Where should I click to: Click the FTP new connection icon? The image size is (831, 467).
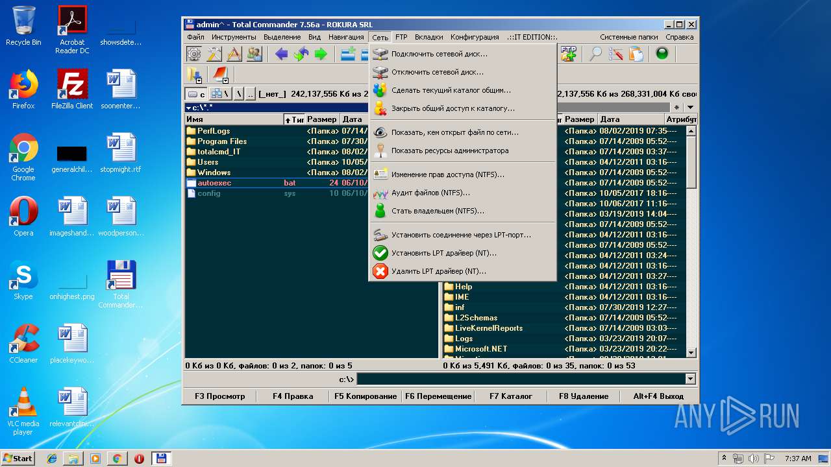(x=568, y=54)
